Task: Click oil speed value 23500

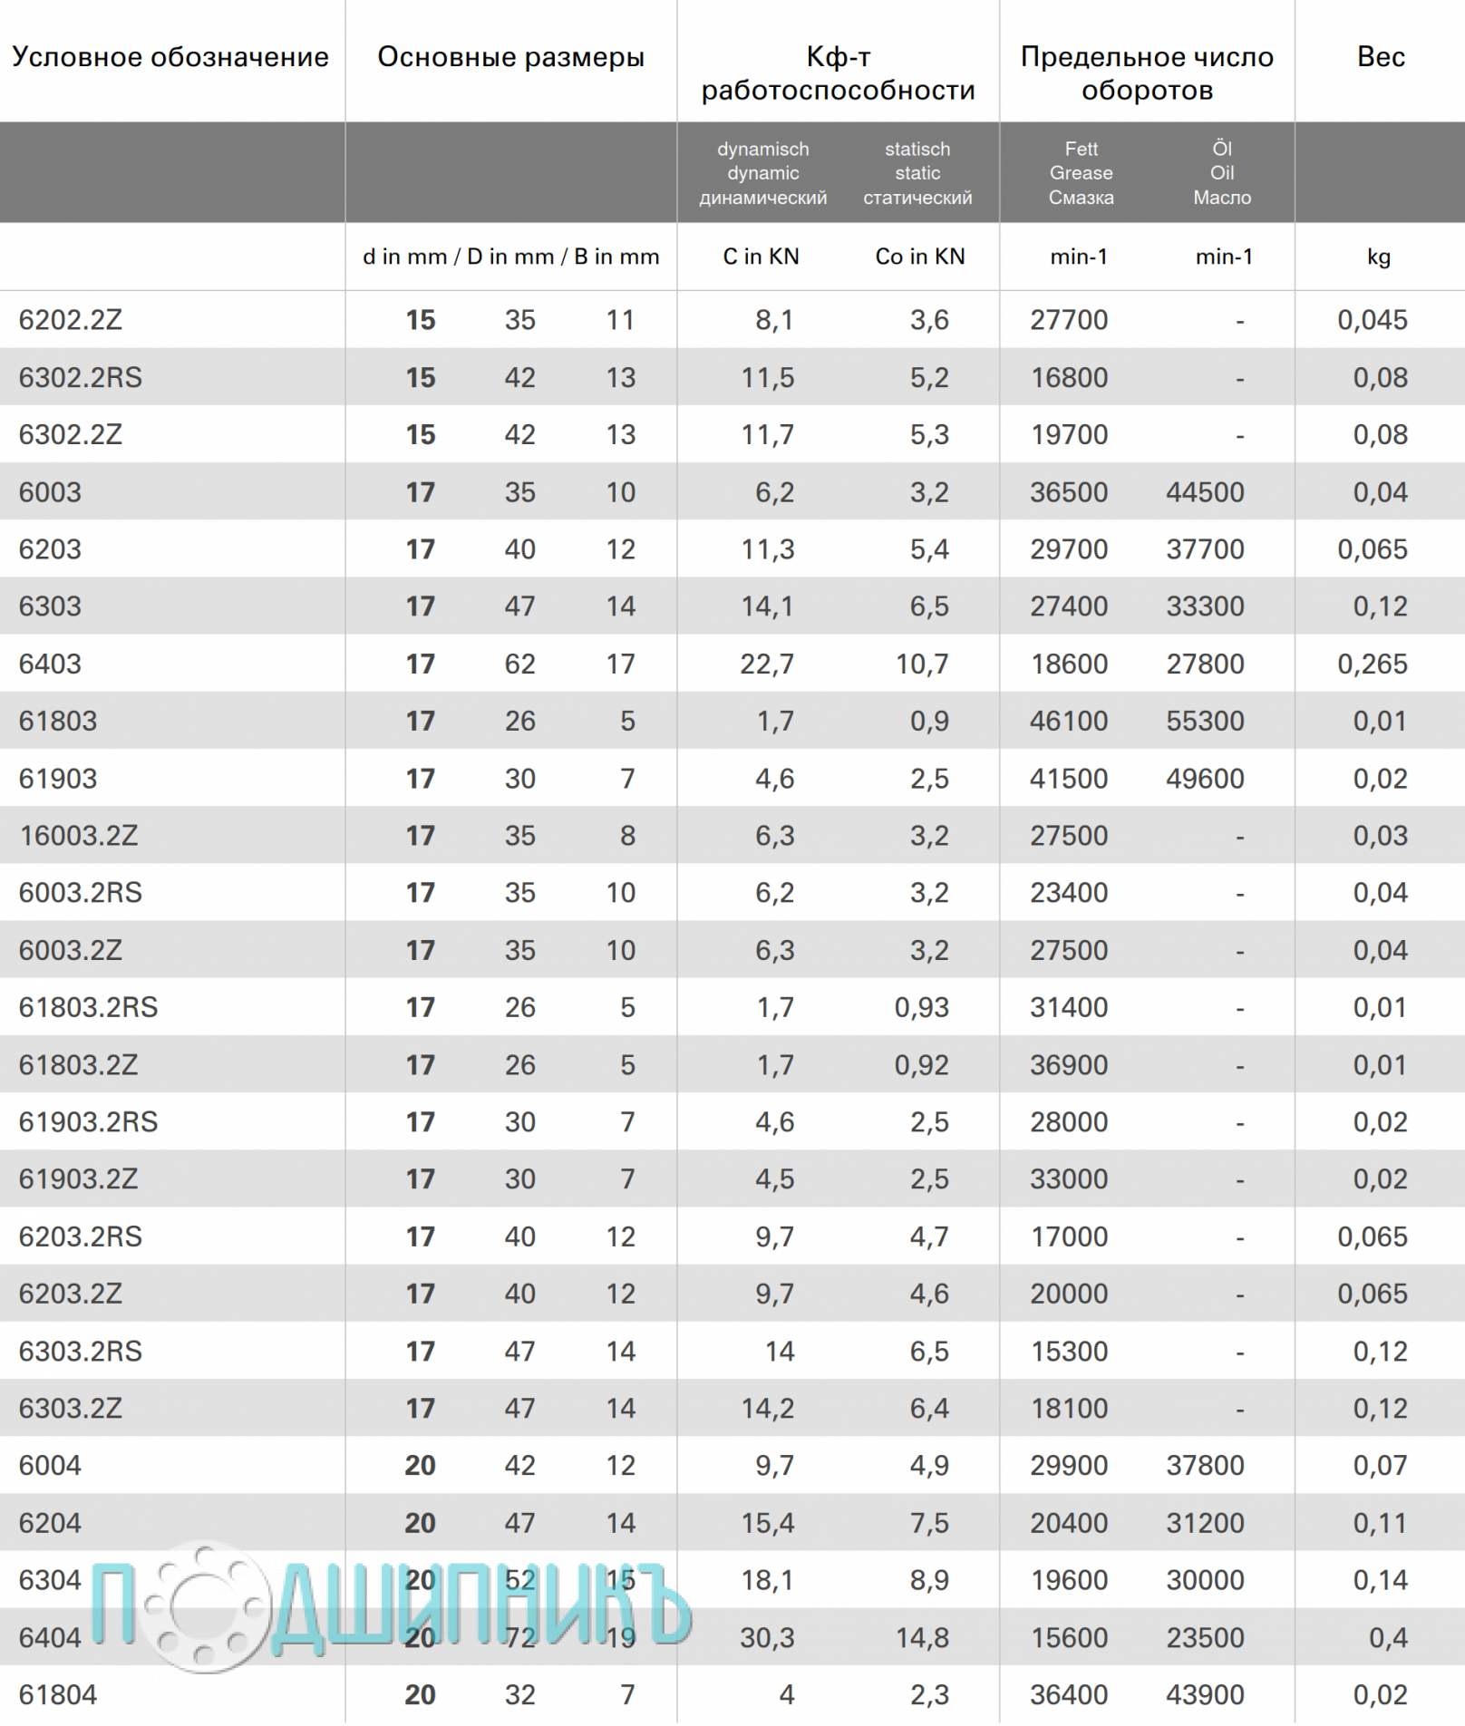Action: [x=1206, y=1638]
